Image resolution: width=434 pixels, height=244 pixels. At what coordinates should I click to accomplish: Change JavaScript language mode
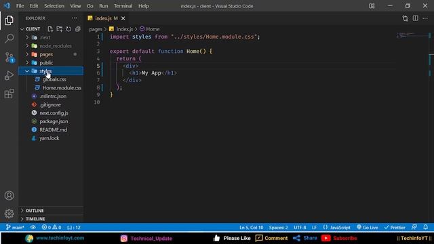click(x=336, y=228)
